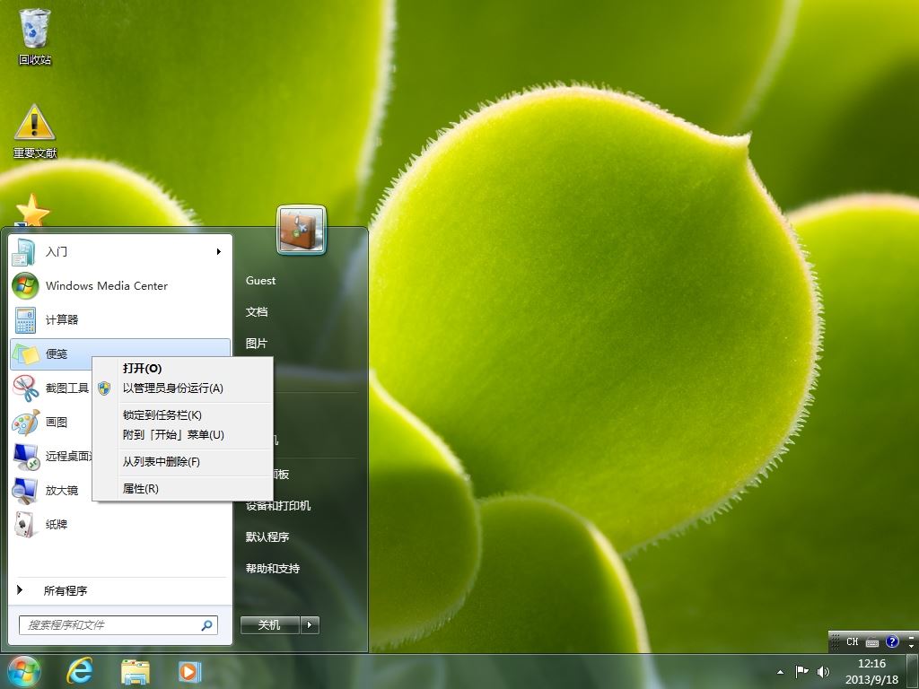Open 远程桌面 remote desktop connection

tap(51, 456)
